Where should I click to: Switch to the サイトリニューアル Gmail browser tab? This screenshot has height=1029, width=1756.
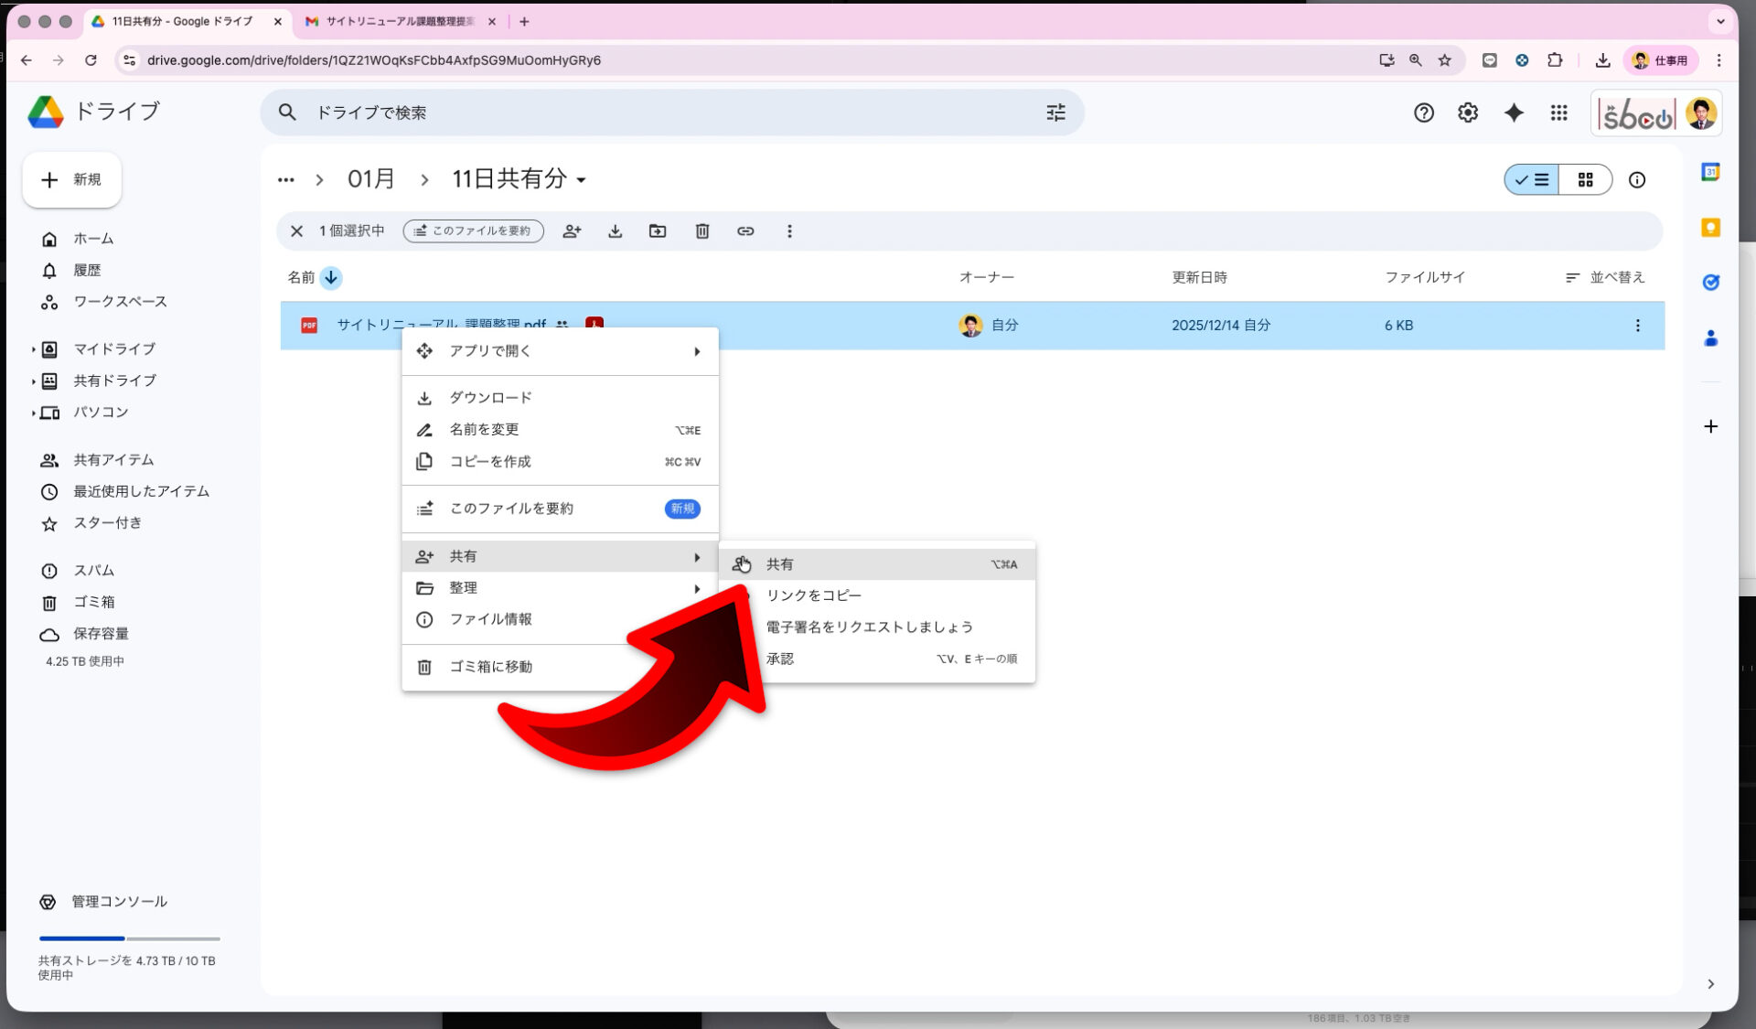pyautogui.click(x=393, y=21)
